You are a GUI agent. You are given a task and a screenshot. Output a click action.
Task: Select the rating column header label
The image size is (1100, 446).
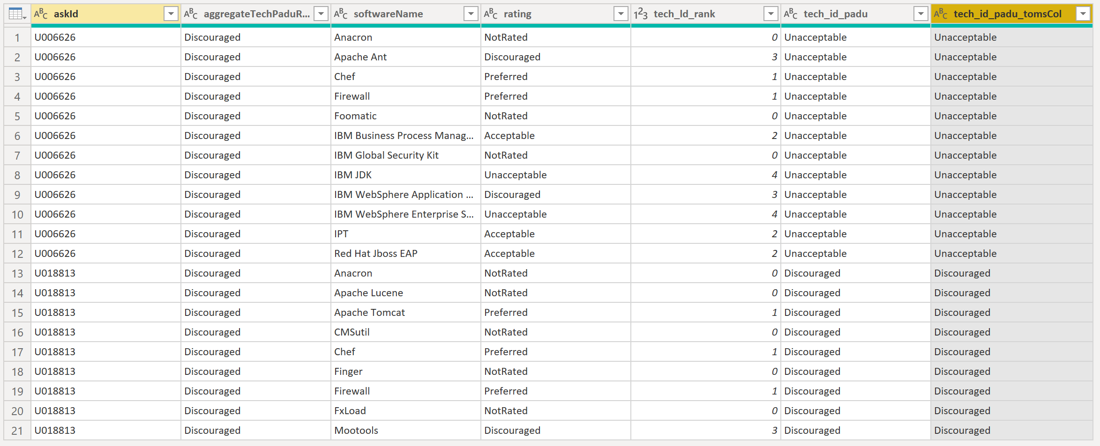tap(517, 14)
